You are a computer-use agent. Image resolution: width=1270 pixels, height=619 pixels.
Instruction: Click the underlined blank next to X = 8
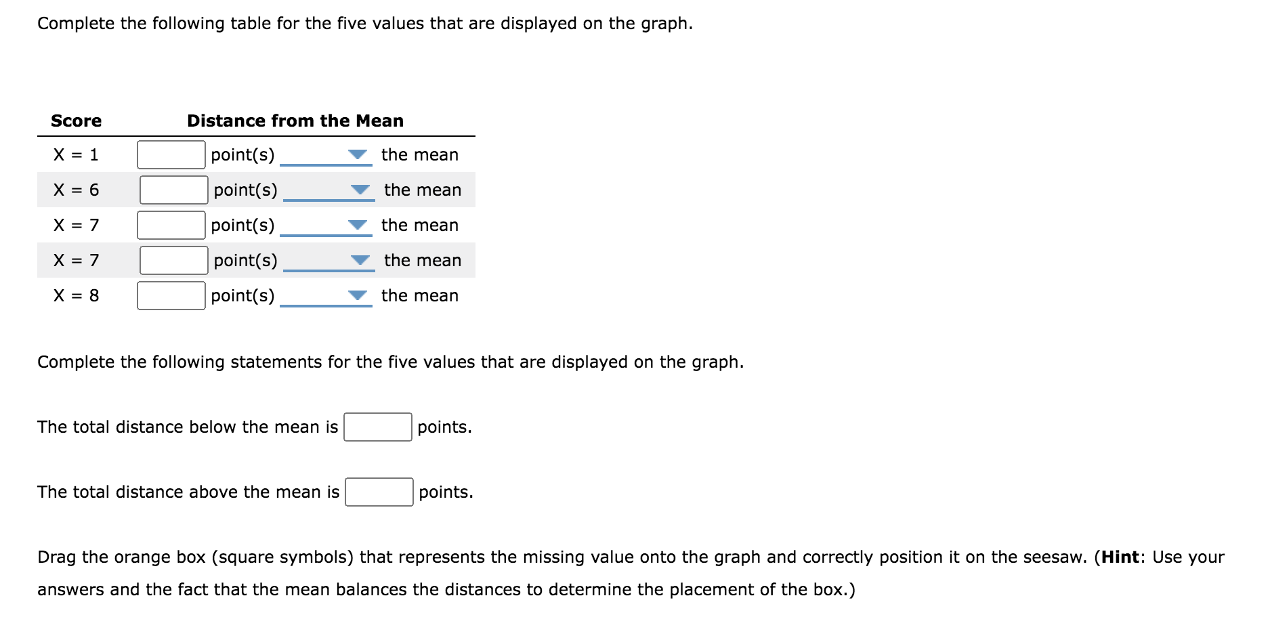point(327,300)
